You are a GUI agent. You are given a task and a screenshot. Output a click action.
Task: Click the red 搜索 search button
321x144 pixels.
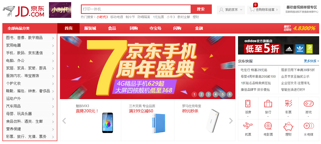[201, 9]
